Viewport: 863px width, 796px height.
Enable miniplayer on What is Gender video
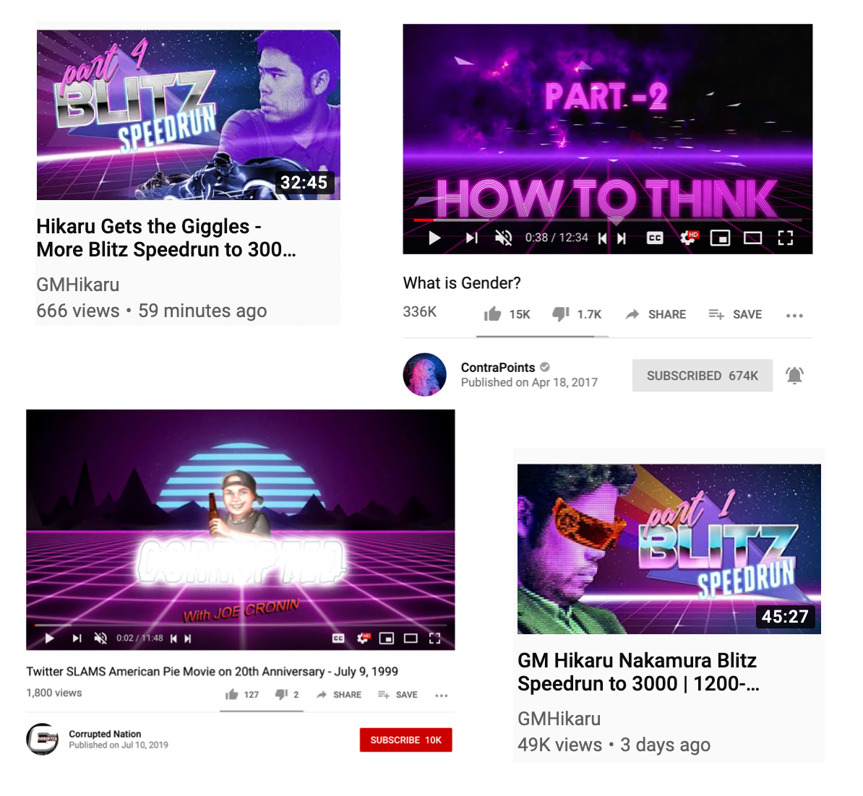point(720,238)
